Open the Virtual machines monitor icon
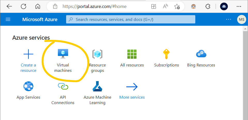 [x=63, y=54]
